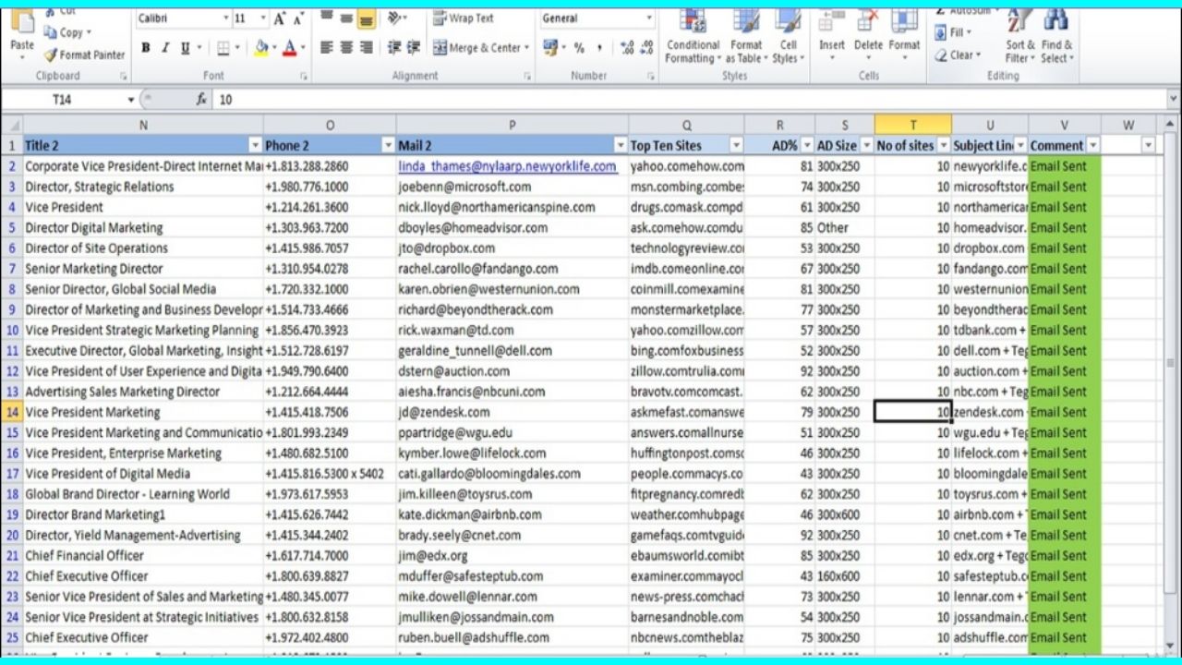
Task: Open the Find & Select binoculars menu
Action: click(1056, 37)
